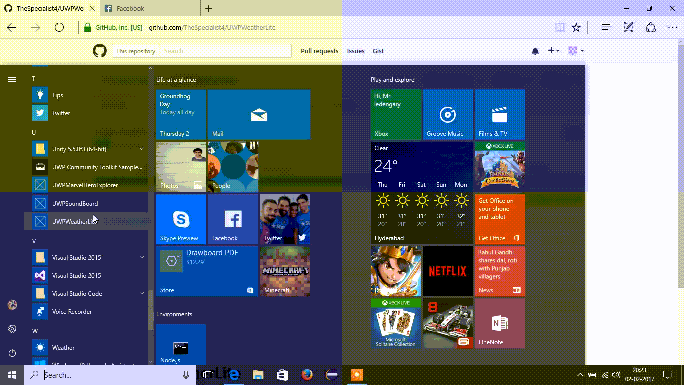This screenshot has width=684, height=385.
Task: Click the Start menu power icon
Action: click(12, 353)
